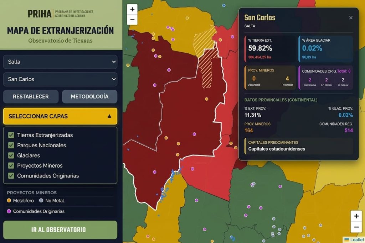The height and width of the screenshot is (243, 365).
Task: Click the PRIHA logo
Action: (60, 14)
